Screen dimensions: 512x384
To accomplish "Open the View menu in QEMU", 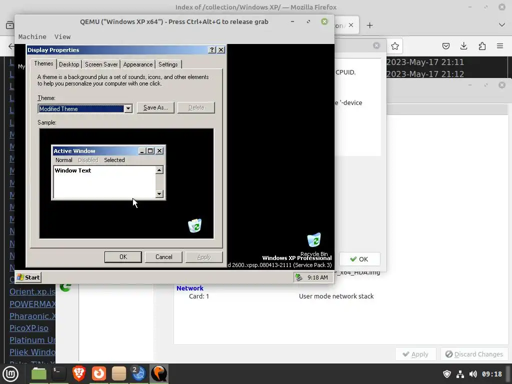I will point(62,36).
